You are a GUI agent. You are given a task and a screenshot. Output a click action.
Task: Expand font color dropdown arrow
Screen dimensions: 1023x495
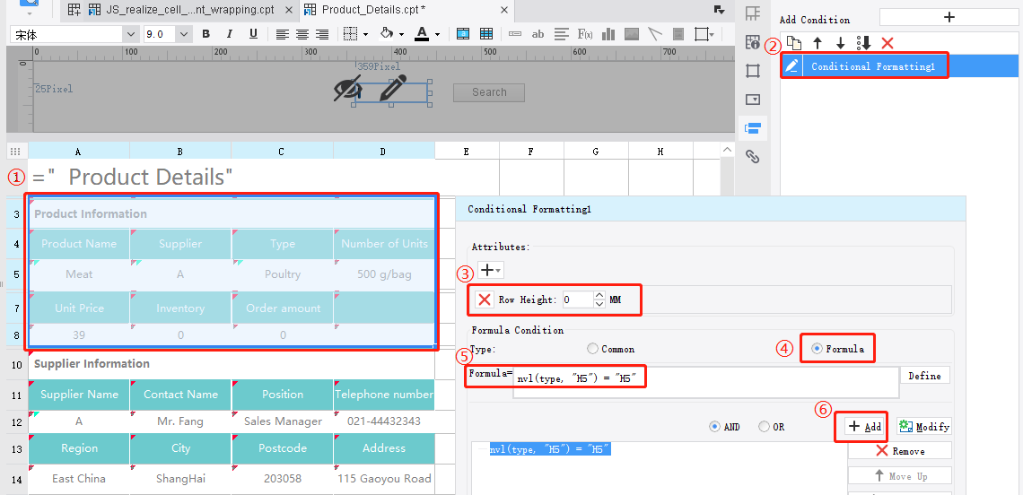click(x=437, y=34)
